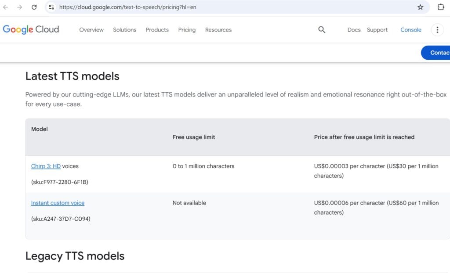Open the three-dot overflow menu
The image size is (450, 273).
(437, 30)
